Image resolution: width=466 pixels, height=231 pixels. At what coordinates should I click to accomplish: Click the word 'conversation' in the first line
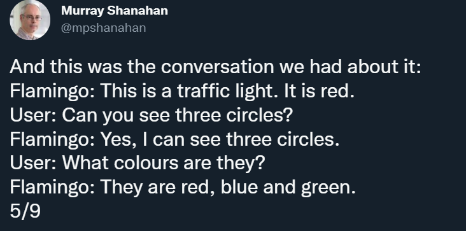pyautogui.click(x=217, y=67)
